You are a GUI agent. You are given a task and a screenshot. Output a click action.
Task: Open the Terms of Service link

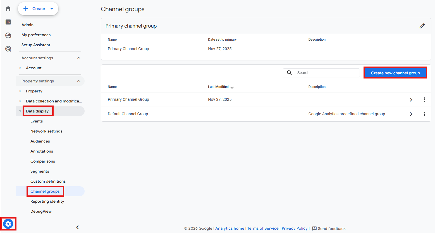pyautogui.click(x=263, y=228)
